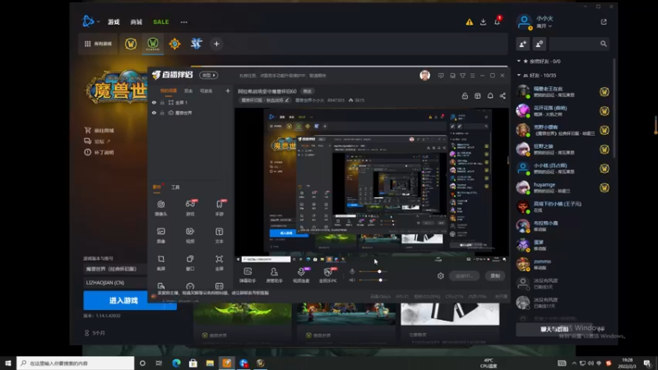Add a game capture source

190,208
